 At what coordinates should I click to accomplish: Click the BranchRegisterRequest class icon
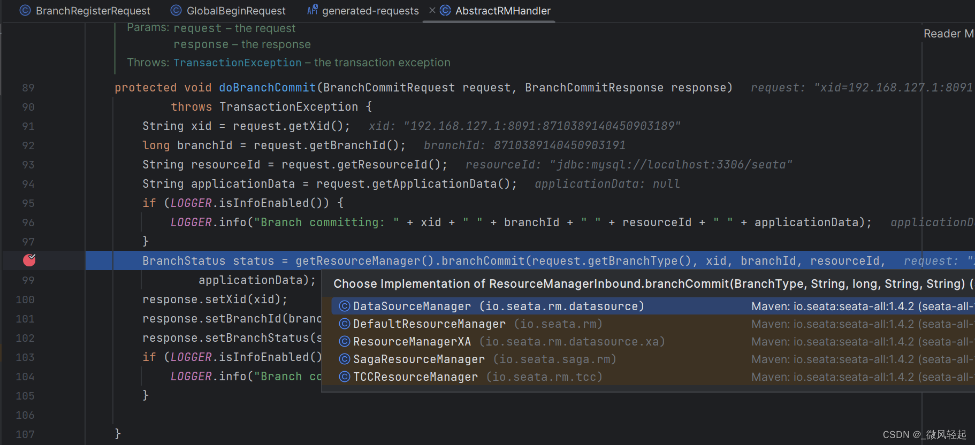pyautogui.click(x=25, y=10)
